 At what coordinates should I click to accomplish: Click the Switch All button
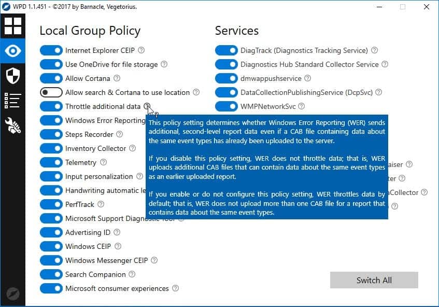coord(374,280)
